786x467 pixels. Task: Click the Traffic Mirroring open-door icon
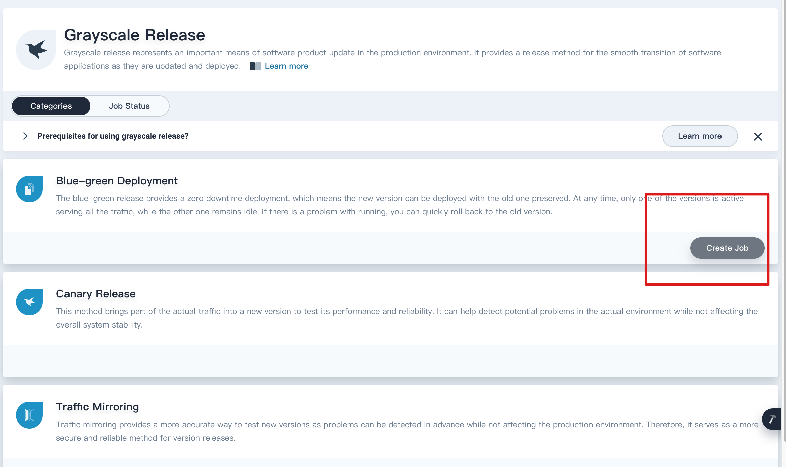(x=29, y=415)
